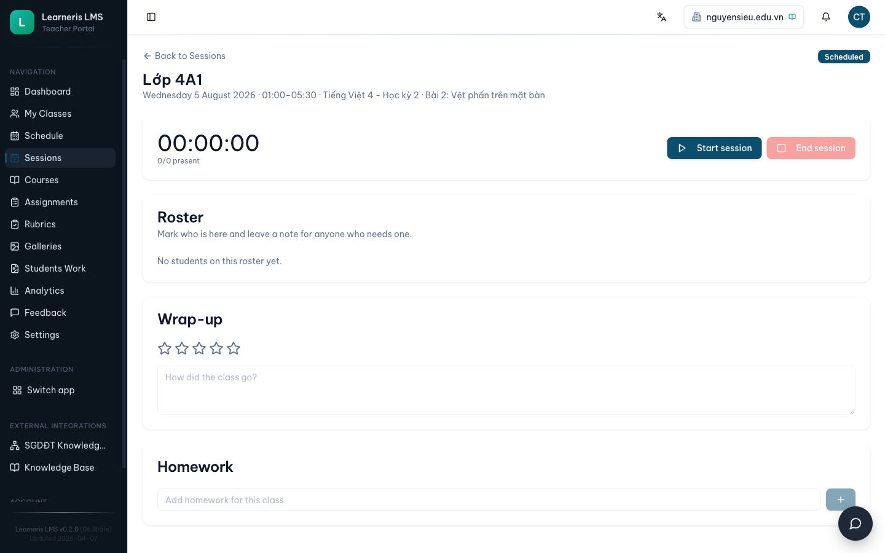Image resolution: width=885 pixels, height=553 pixels.
Task: Open Courses in the sidebar
Action: point(60,180)
